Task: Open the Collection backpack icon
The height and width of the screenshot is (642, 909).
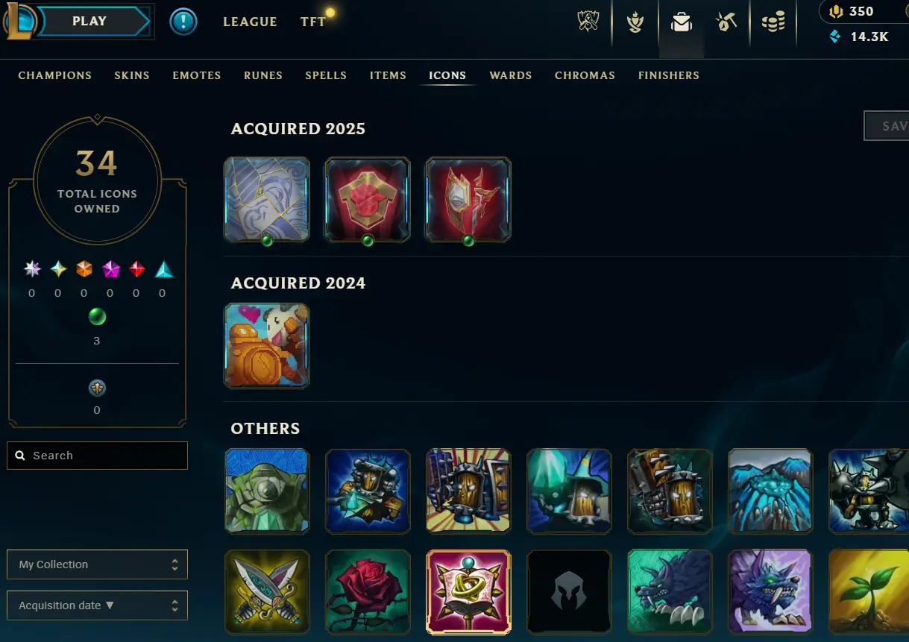Action: pyautogui.click(x=681, y=22)
